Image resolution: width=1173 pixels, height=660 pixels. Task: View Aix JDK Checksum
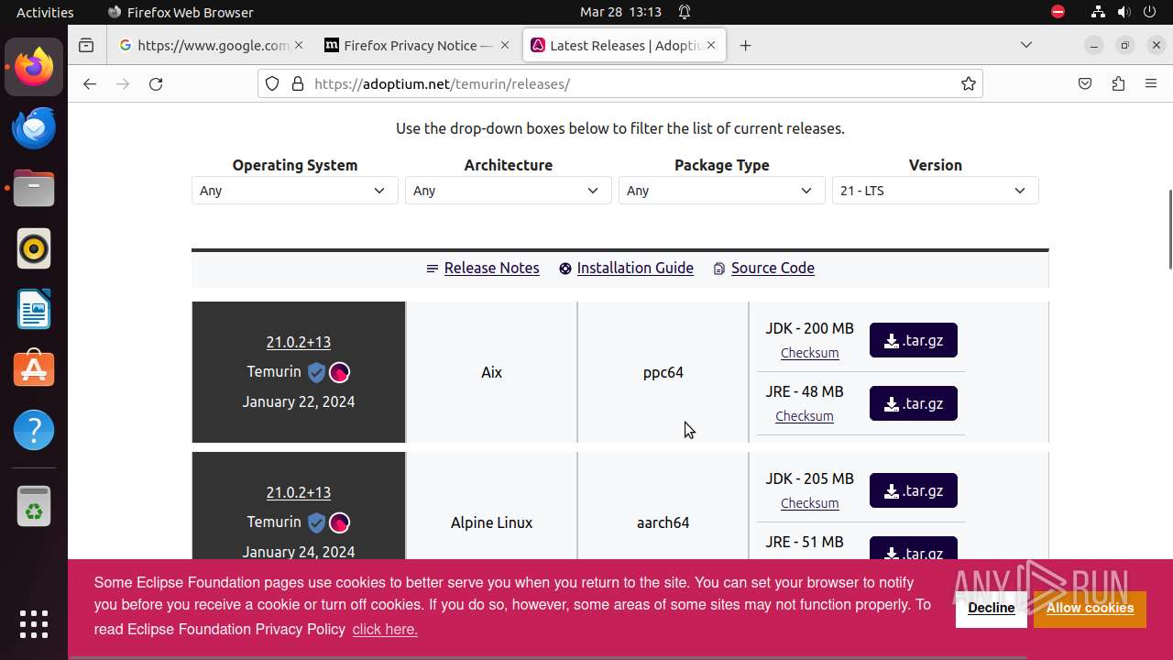click(809, 353)
